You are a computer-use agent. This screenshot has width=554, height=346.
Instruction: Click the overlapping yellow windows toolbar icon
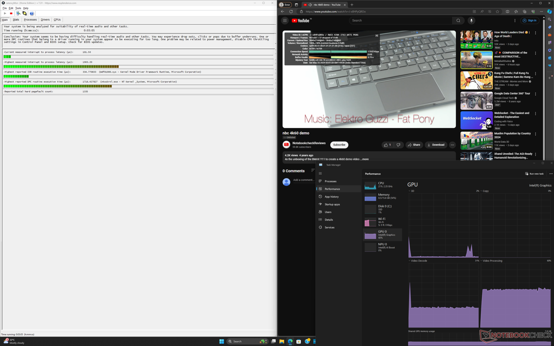point(25,14)
